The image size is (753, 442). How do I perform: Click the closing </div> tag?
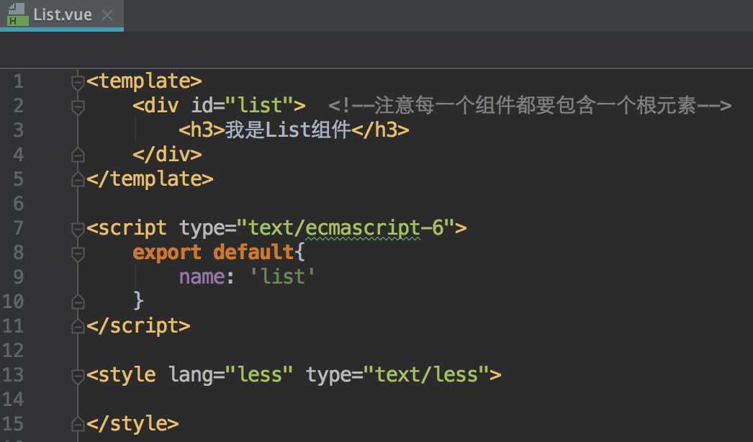tap(167, 155)
